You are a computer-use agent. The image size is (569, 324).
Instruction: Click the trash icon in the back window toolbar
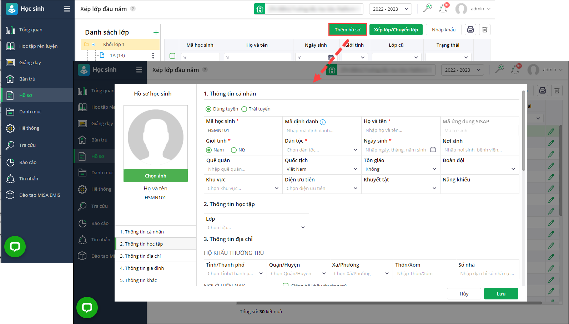[485, 30]
